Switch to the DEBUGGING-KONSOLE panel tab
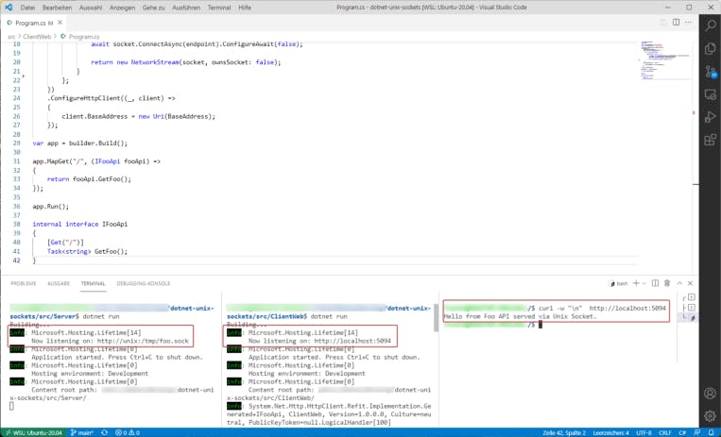Screen dimensions: 721x437 (x=143, y=283)
